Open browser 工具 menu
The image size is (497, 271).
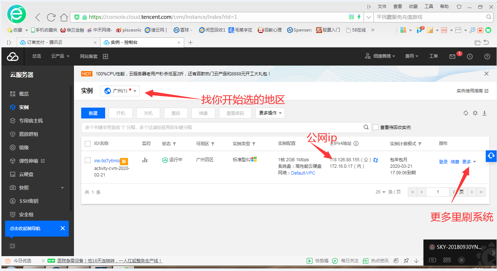(429, 7)
